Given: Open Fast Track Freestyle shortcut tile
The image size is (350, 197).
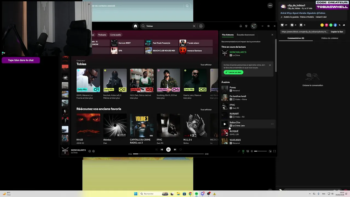Looking at the screenshot, I should (x=162, y=43).
